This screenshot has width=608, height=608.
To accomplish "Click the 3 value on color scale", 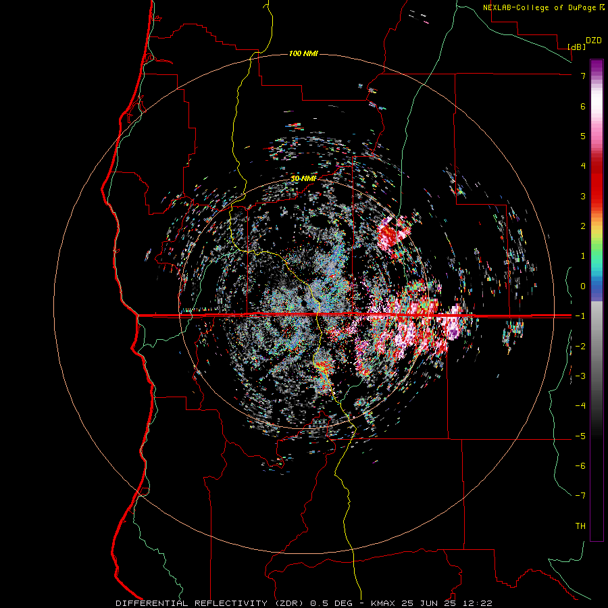I will coord(583,196).
